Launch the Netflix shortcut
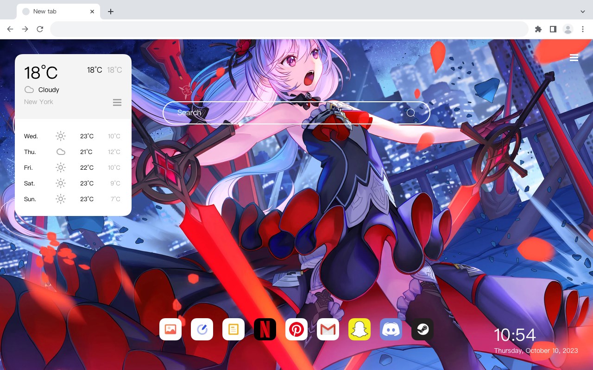The height and width of the screenshot is (370, 593). (x=265, y=329)
